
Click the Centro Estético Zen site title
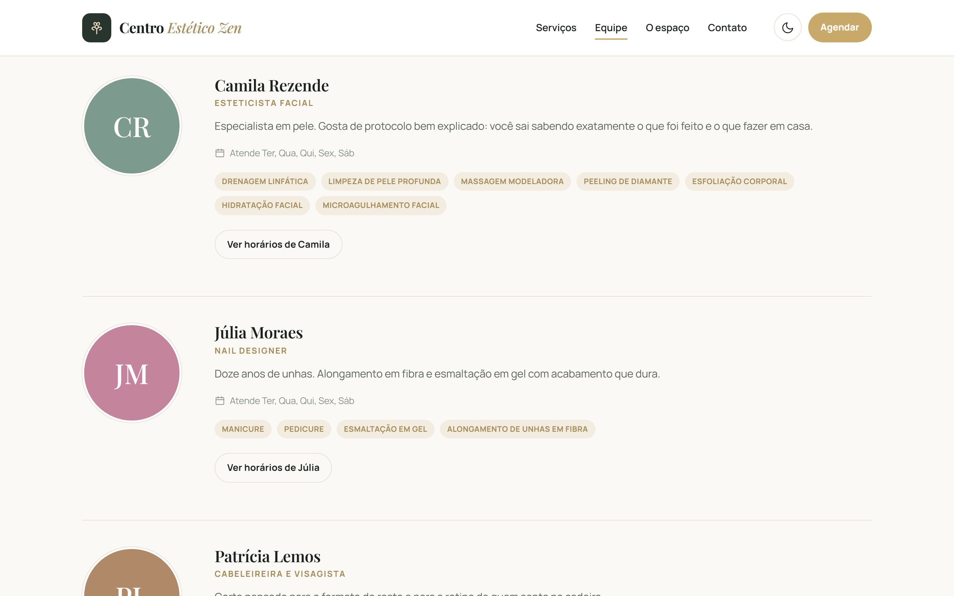coord(180,28)
